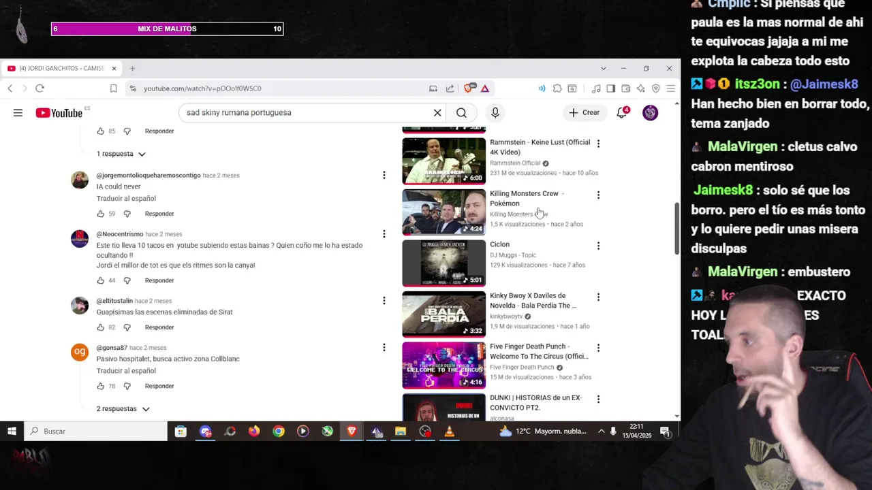The height and width of the screenshot is (490, 872).
Task: Click the Brave Rewards triangle icon
Action: tap(485, 88)
